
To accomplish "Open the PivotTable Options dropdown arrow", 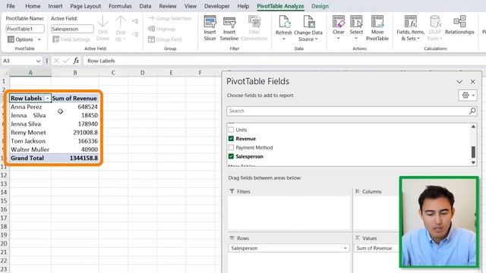I will pyautogui.click(x=39, y=39).
